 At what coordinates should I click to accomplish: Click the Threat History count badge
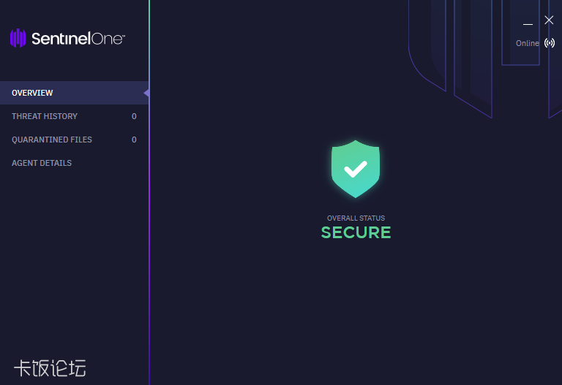tap(134, 116)
